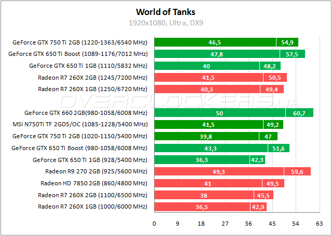
Task: Select the MSI N750Ti TF 2GD5/OC label
Action: click(80, 124)
